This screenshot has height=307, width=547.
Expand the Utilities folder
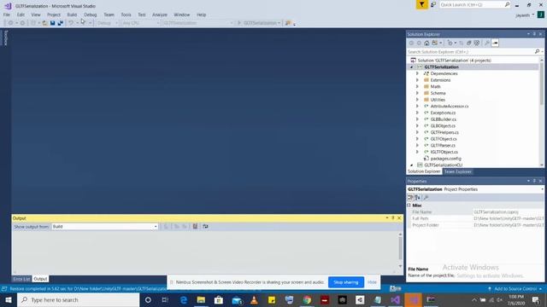[x=417, y=100]
